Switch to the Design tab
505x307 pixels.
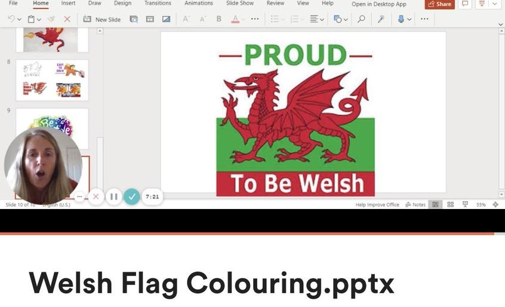click(x=123, y=3)
